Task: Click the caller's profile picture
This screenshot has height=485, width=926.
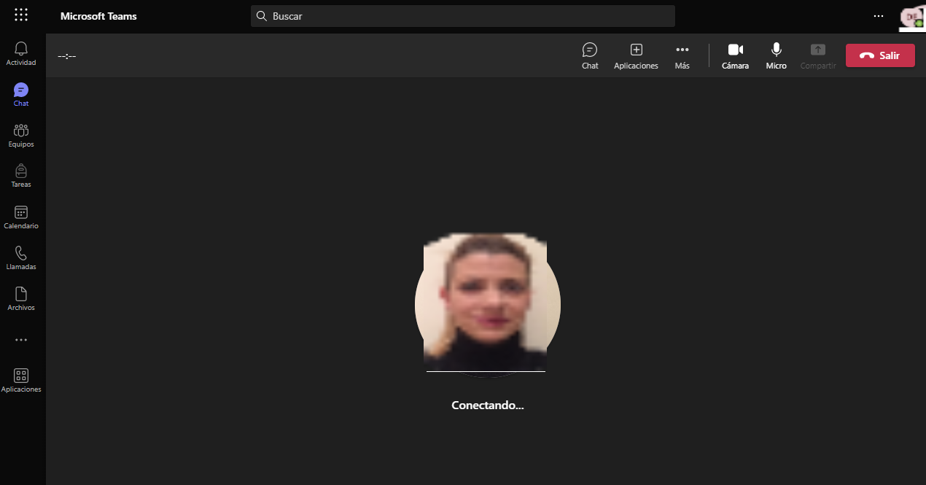Action: pyautogui.click(x=488, y=304)
